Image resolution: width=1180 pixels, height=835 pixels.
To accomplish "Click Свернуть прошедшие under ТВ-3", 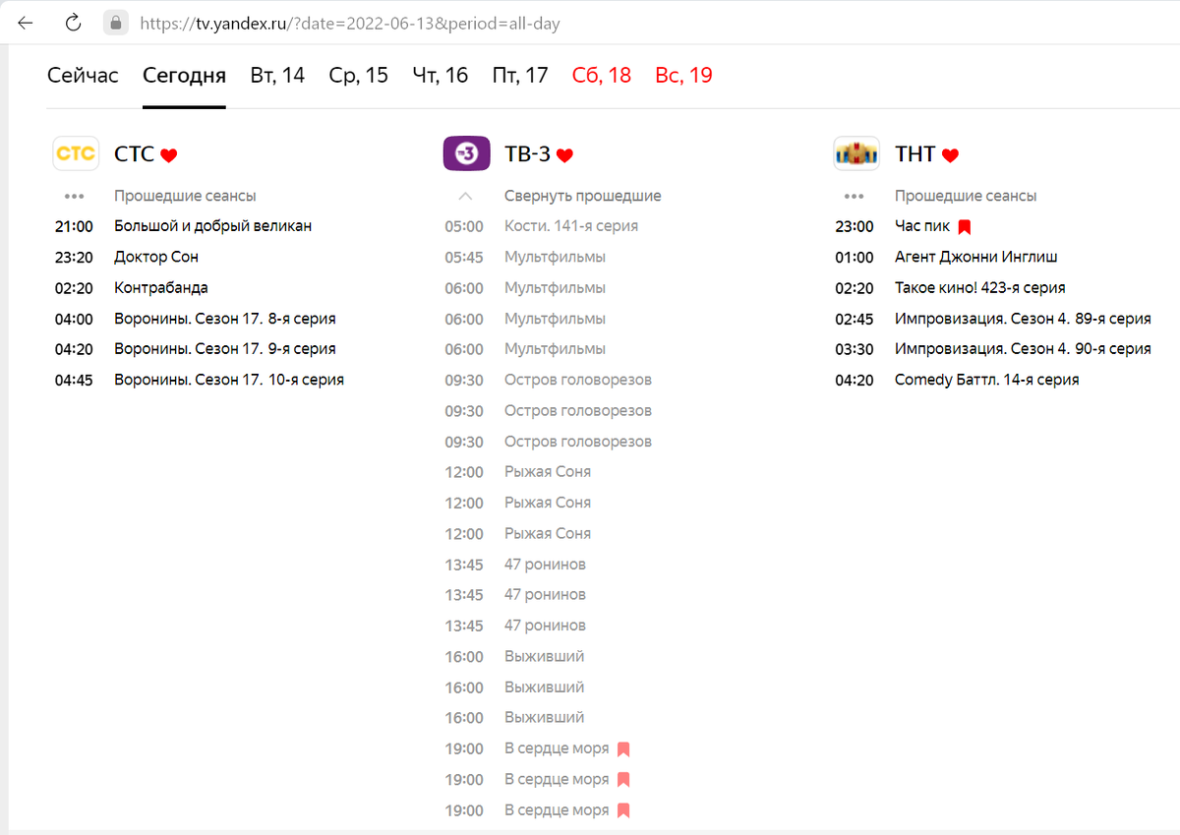I will pos(582,196).
